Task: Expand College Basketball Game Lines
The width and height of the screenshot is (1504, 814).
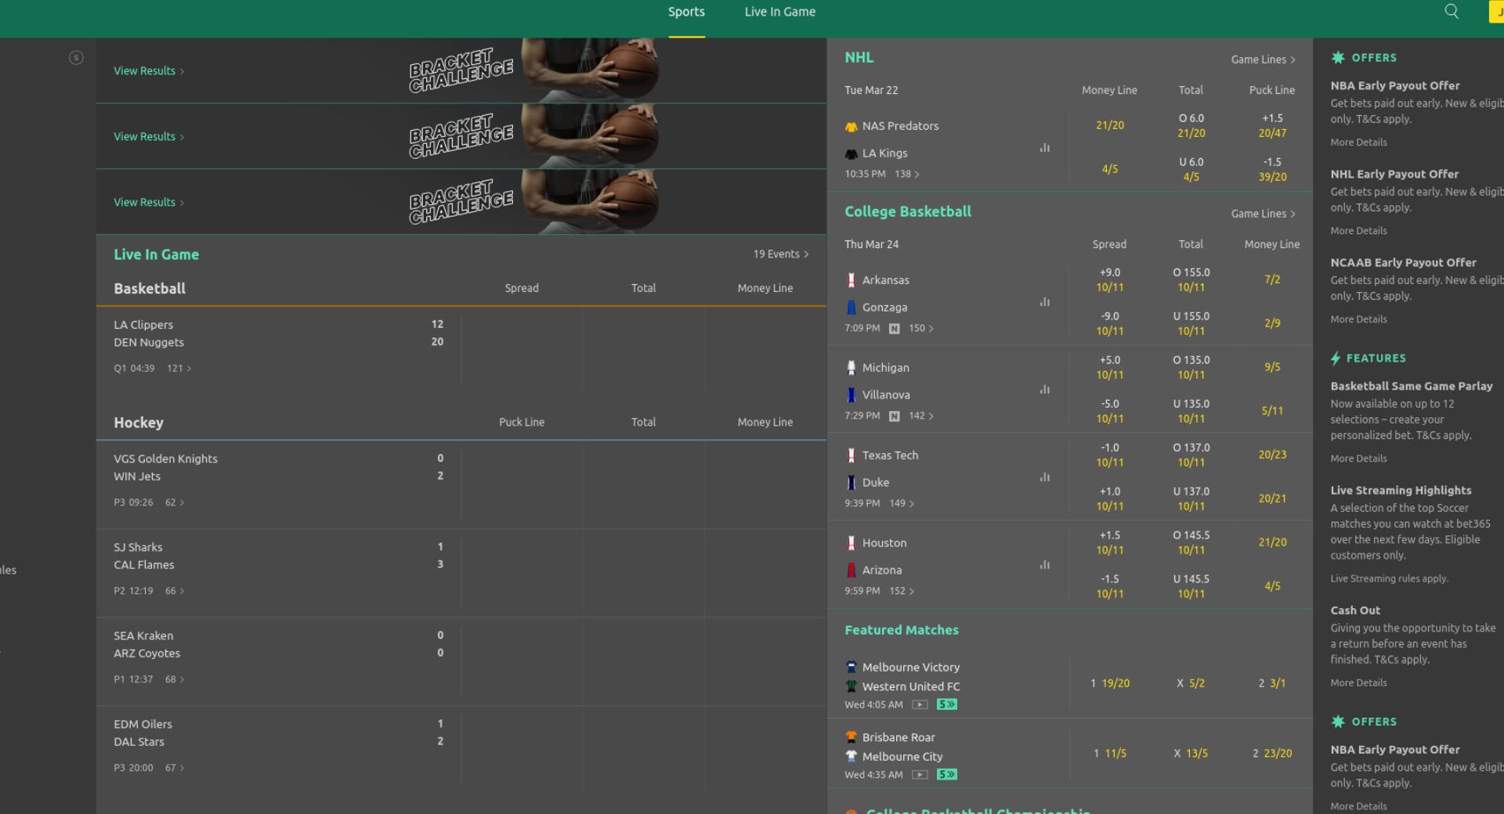Action: pyautogui.click(x=1263, y=214)
